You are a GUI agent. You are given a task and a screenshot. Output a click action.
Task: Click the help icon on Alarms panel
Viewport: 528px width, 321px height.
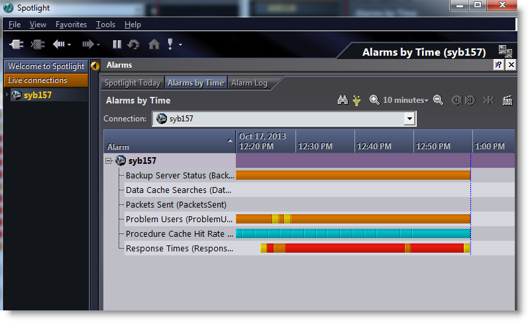pos(498,65)
